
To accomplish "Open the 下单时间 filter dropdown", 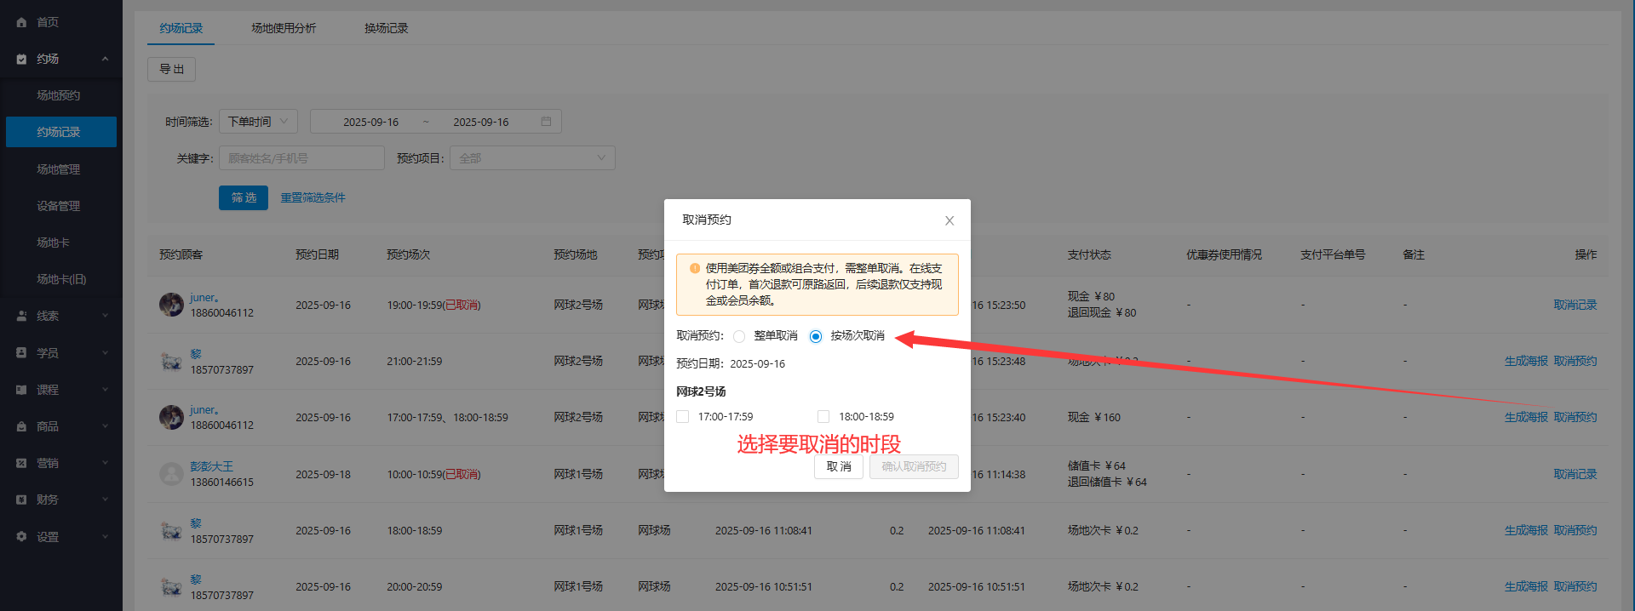I will [258, 122].
